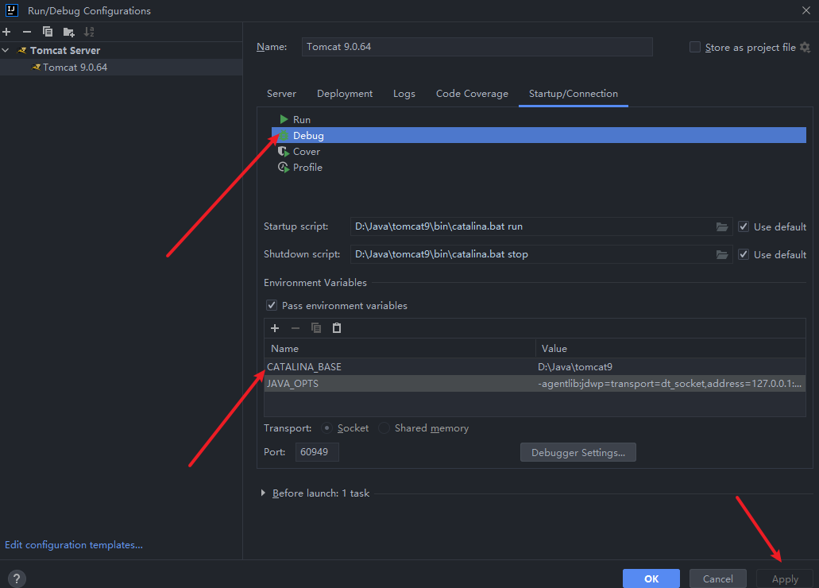This screenshot has width=819, height=588.
Task: Save configuration into new folder icon
Action: [68, 32]
